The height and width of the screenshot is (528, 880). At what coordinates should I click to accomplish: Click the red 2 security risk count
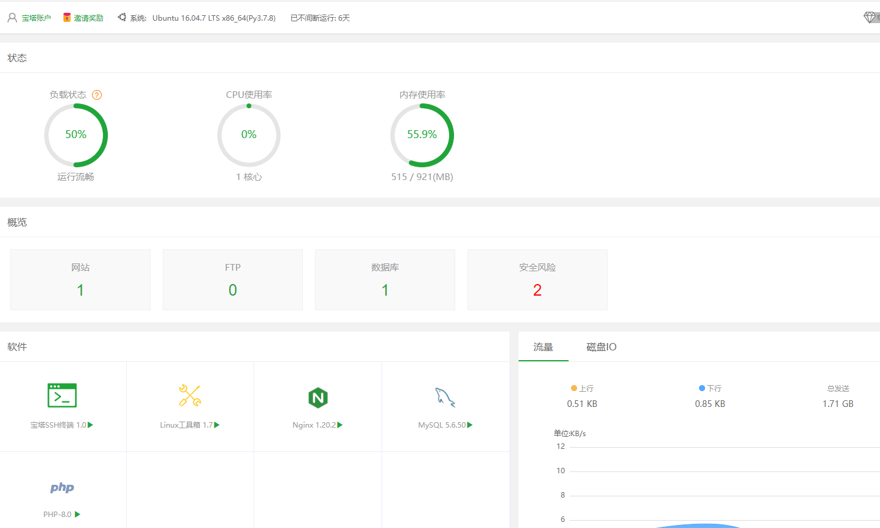(538, 290)
